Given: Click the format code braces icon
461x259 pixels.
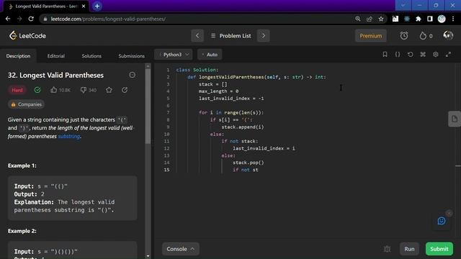Looking at the screenshot, I should pos(398,55).
